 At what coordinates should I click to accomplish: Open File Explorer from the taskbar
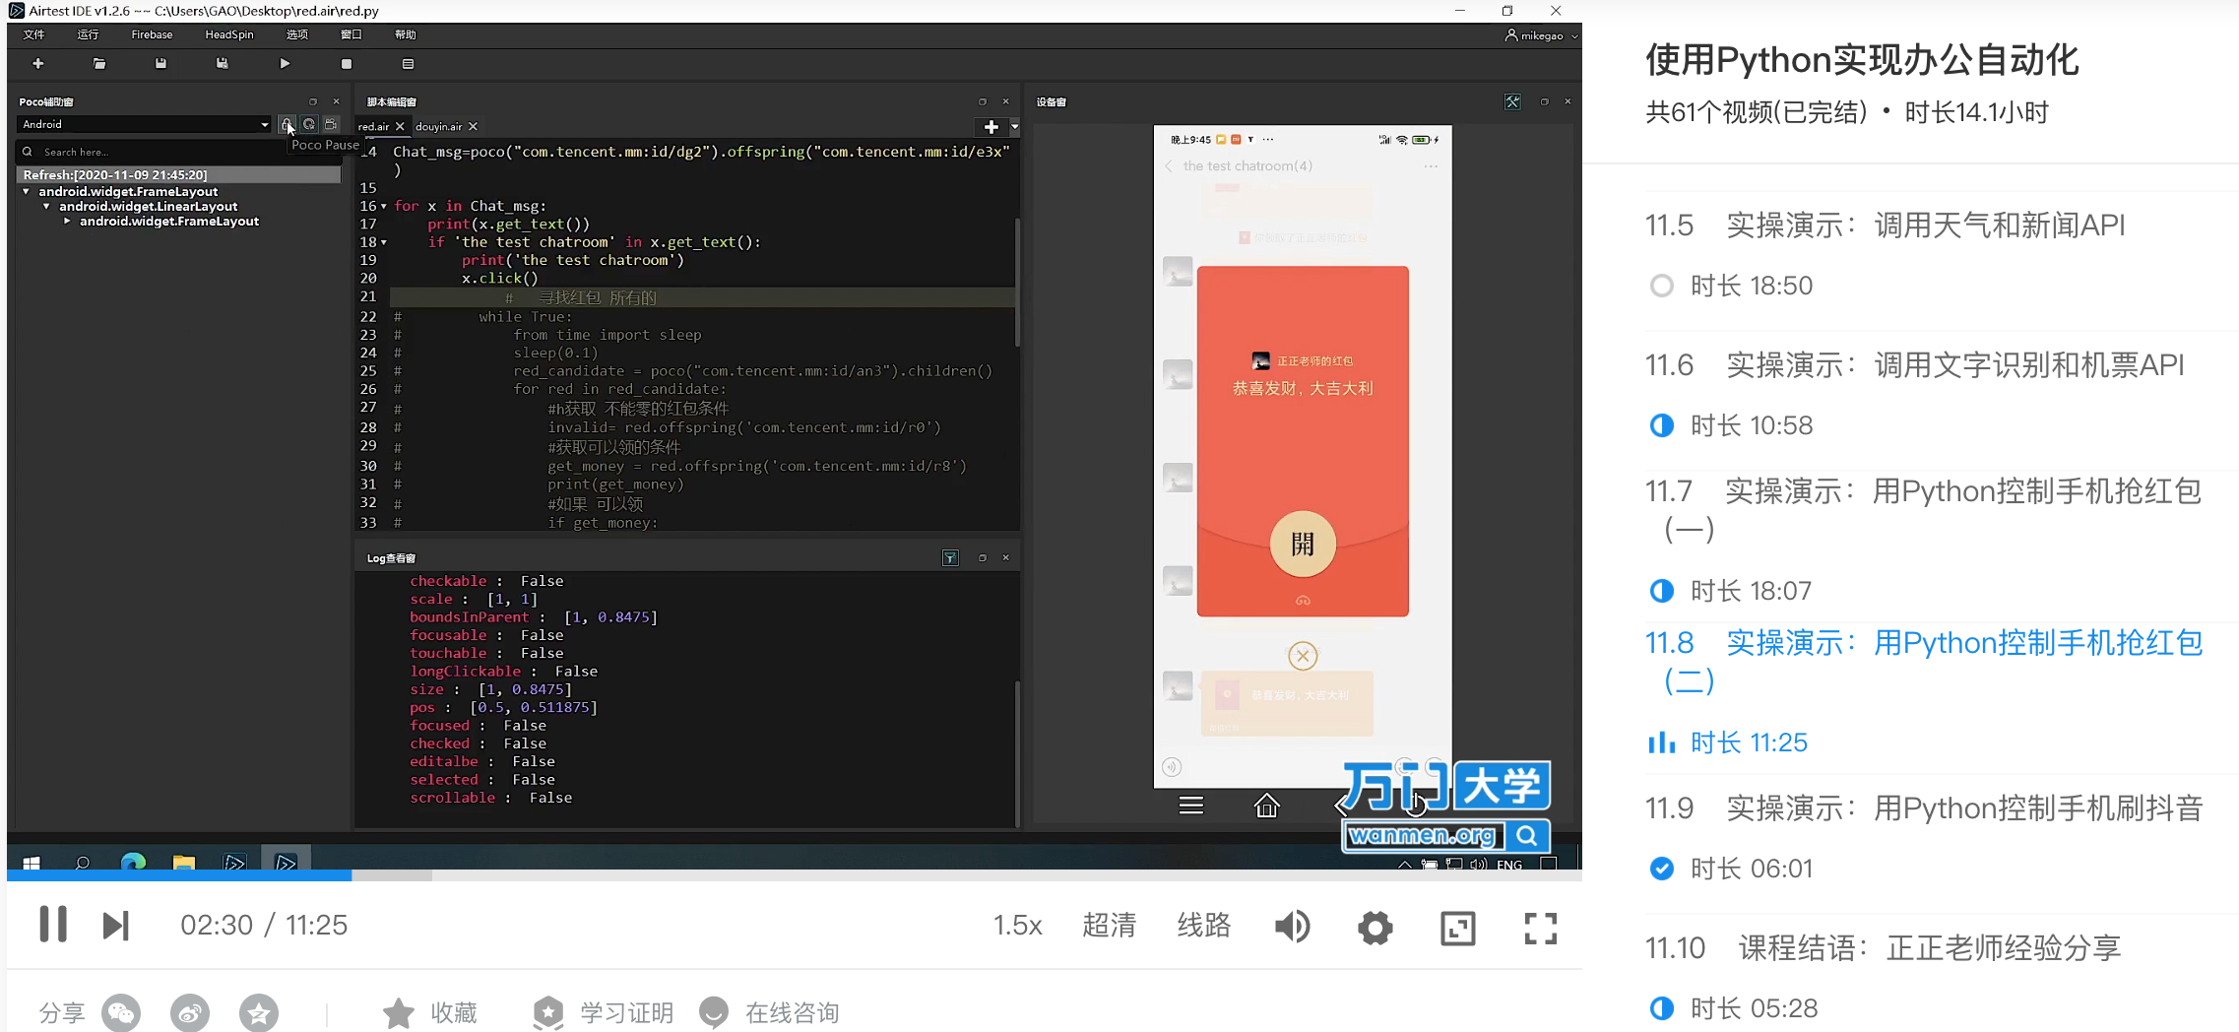coord(184,864)
